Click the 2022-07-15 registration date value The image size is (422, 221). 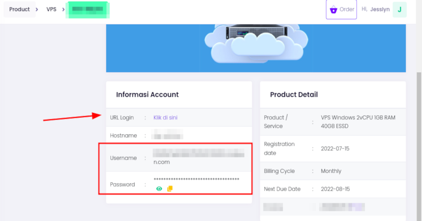335,149
